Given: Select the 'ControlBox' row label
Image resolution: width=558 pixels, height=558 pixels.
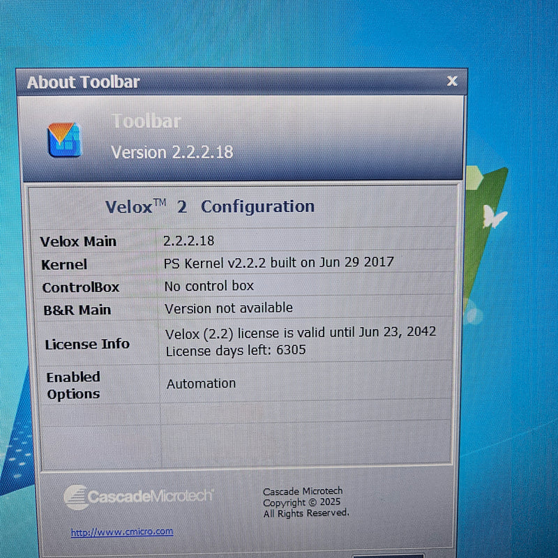Looking at the screenshot, I should (x=81, y=287).
